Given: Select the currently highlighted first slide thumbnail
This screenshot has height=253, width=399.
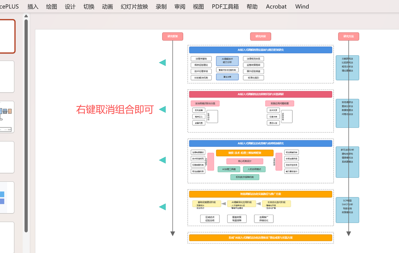Looking at the screenshot, I should tap(7, 36).
